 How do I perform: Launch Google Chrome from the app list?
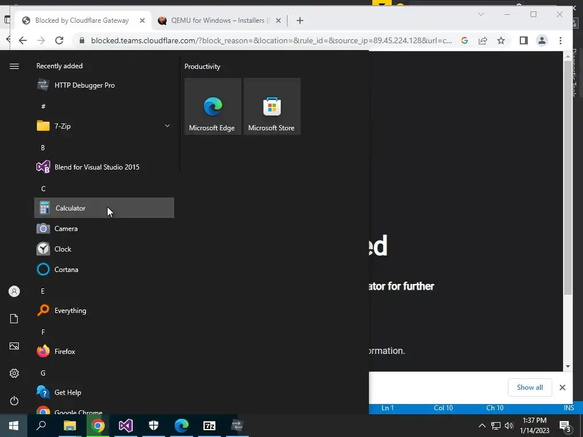[104, 410]
